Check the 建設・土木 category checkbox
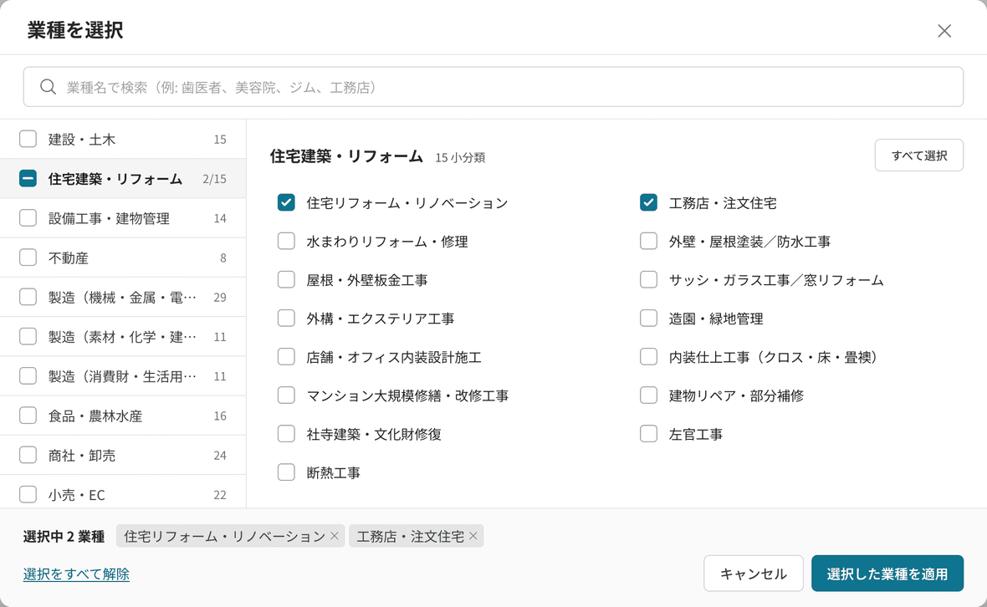This screenshot has height=607, width=987. coord(28,139)
